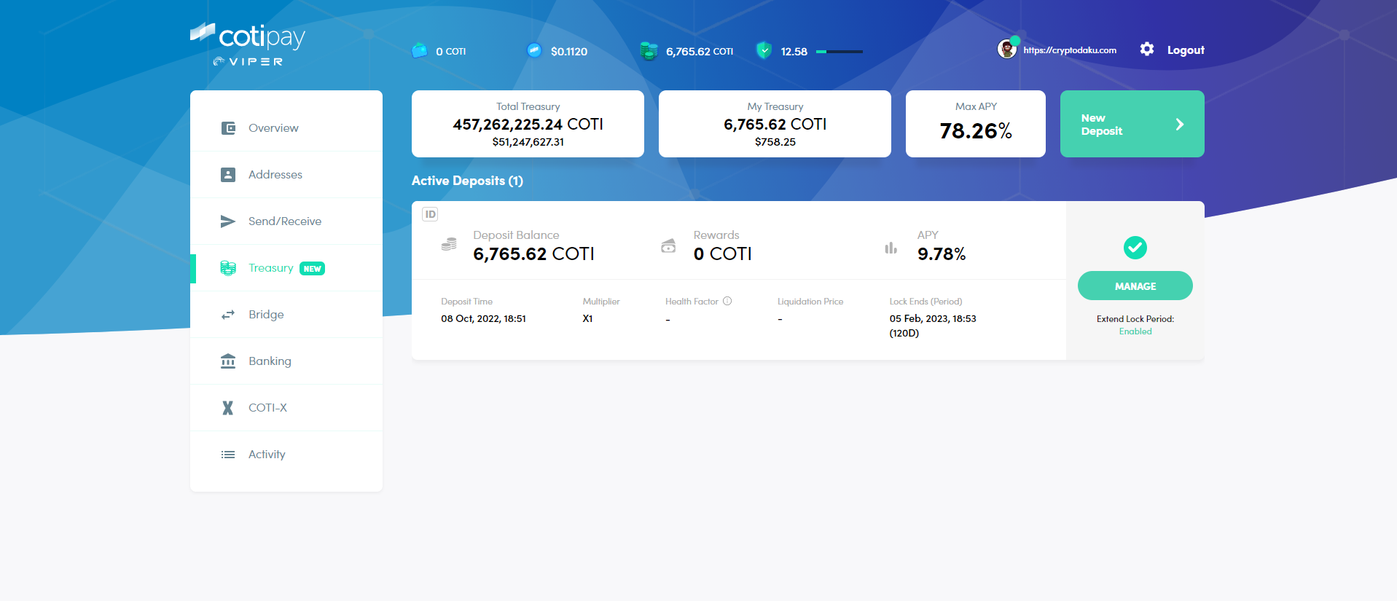Open the user profile avatar
1397x601 pixels.
point(1007,49)
